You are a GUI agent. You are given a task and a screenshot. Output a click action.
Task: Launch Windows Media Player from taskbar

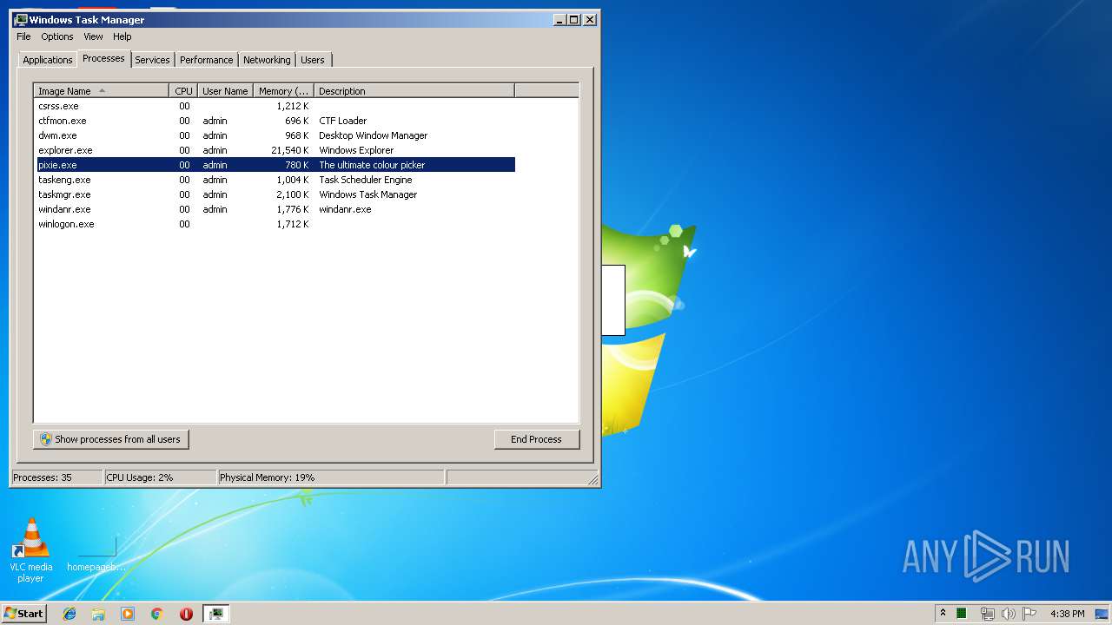coord(128,614)
